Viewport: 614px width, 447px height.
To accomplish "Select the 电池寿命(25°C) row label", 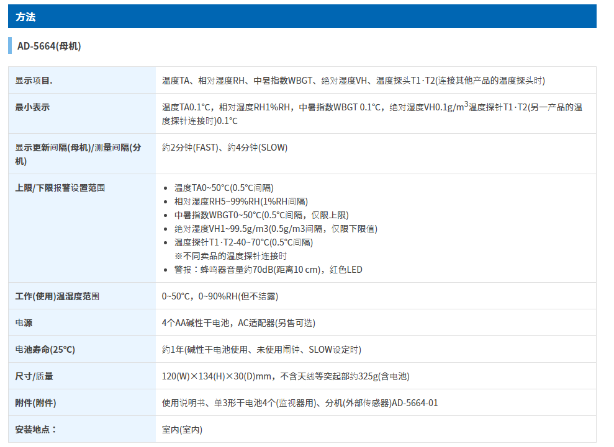I will pyautogui.click(x=45, y=350).
